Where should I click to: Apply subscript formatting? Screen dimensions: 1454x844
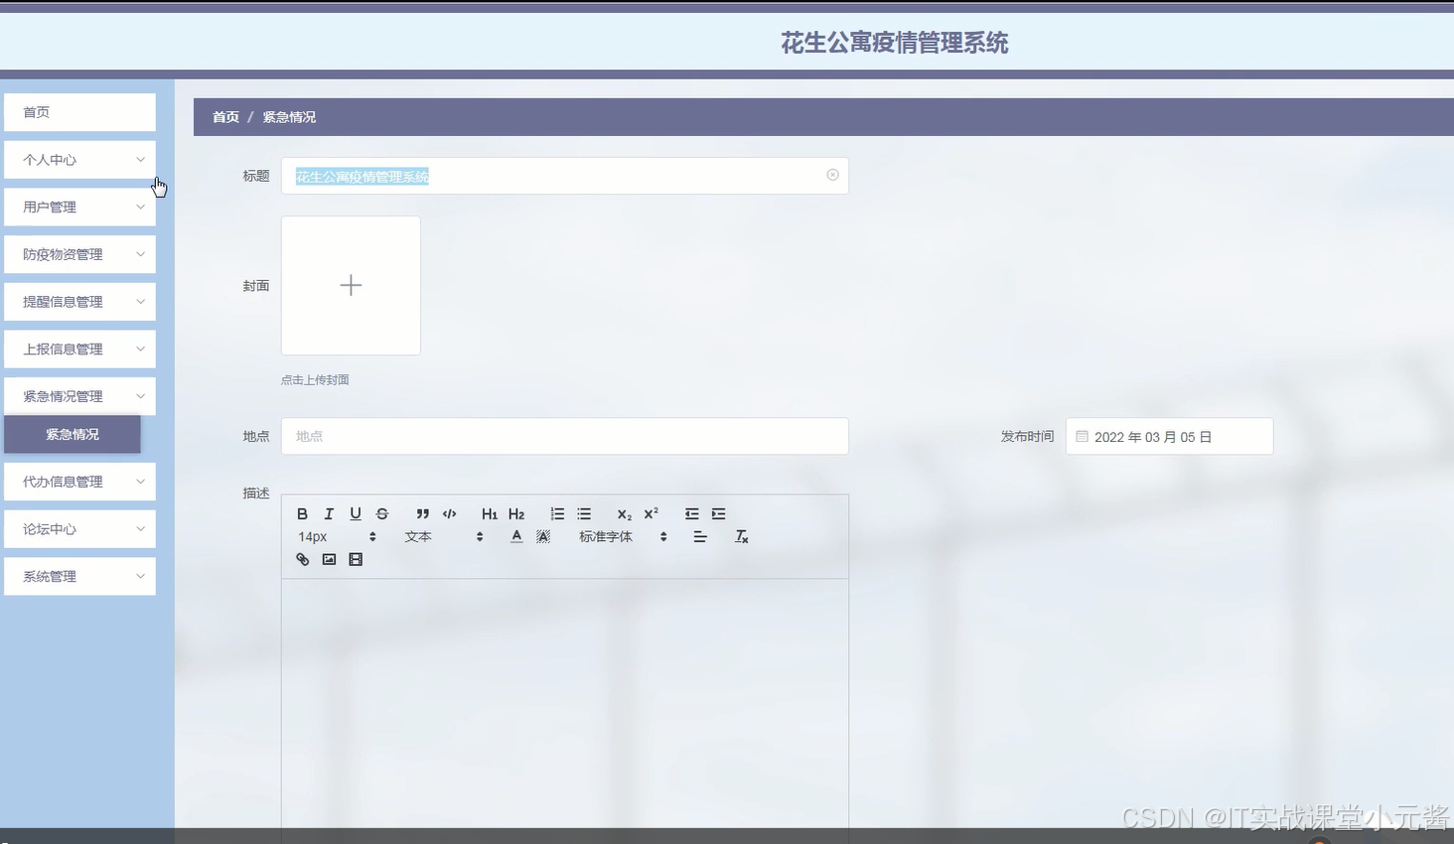[625, 513]
